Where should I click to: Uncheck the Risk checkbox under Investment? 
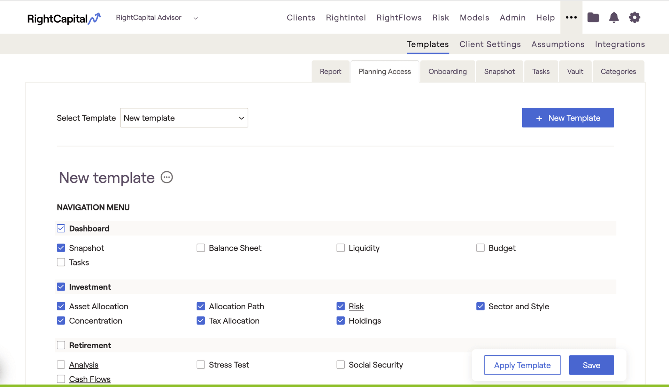[340, 307]
